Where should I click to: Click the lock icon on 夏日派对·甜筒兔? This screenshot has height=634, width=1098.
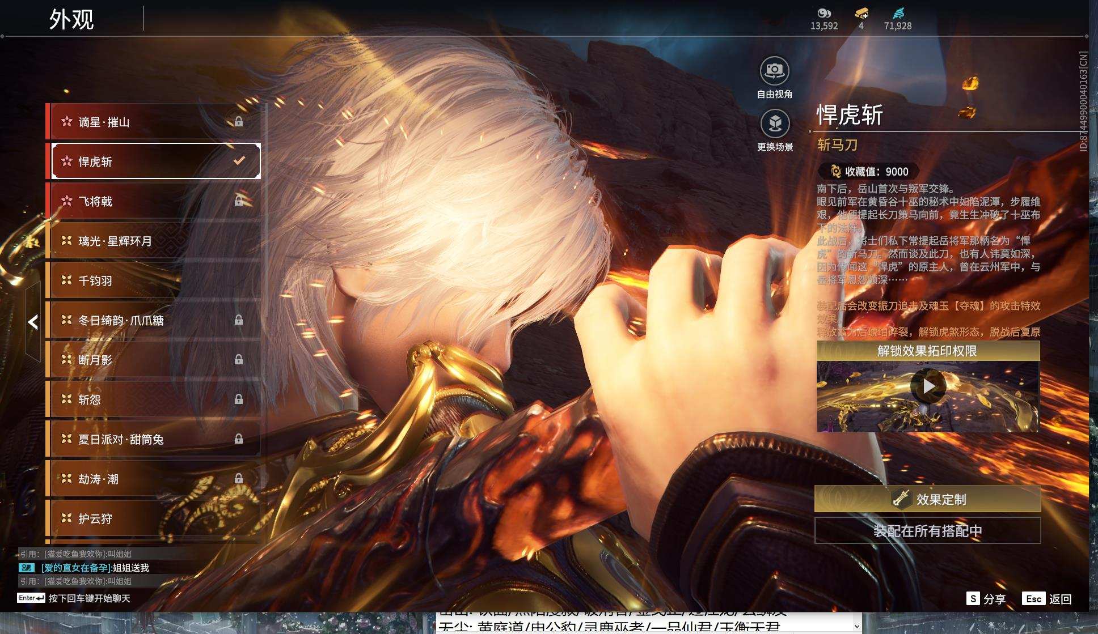click(239, 439)
